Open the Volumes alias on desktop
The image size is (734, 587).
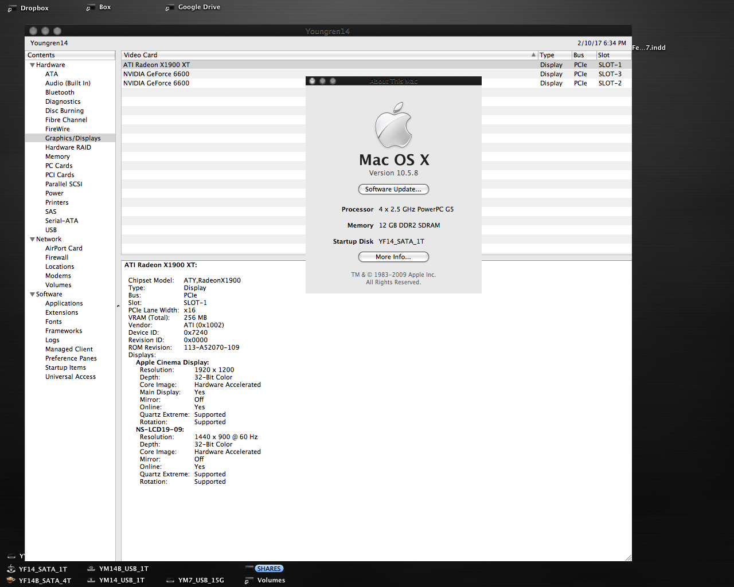(249, 580)
